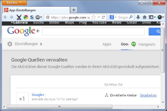Open +Gabriela in the Google bar

[19, 22]
